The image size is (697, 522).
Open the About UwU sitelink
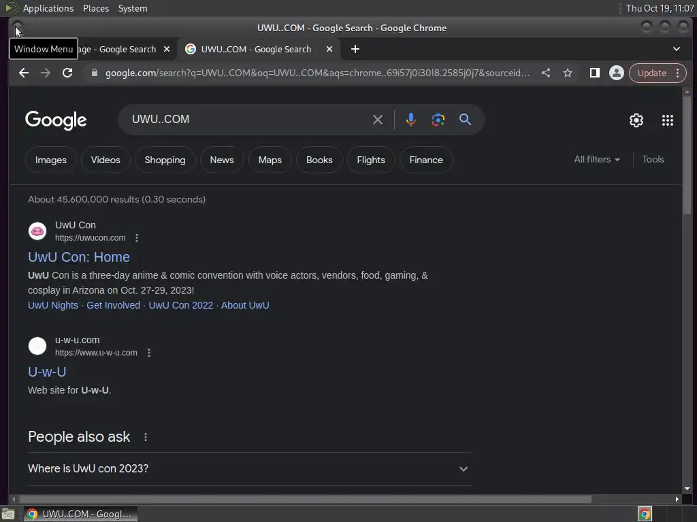click(x=245, y=305)
